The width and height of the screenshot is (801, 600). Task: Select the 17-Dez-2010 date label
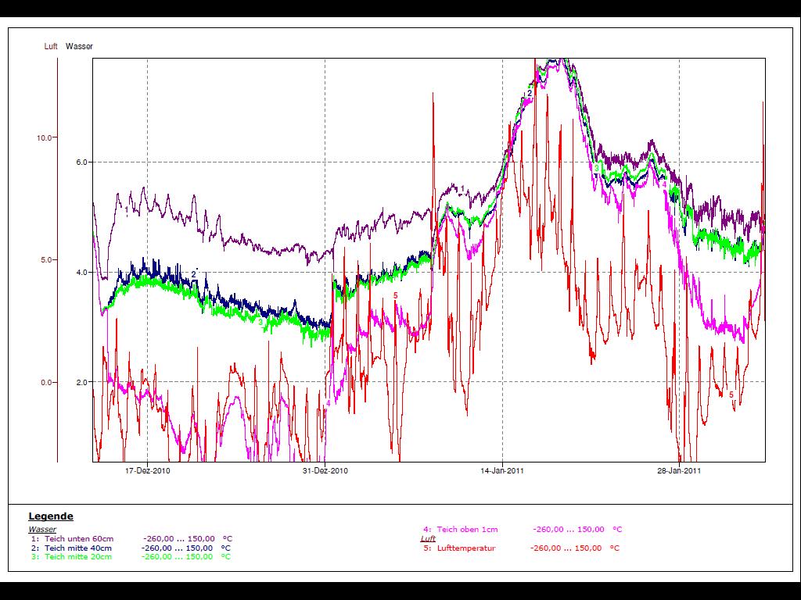point(148,471)
